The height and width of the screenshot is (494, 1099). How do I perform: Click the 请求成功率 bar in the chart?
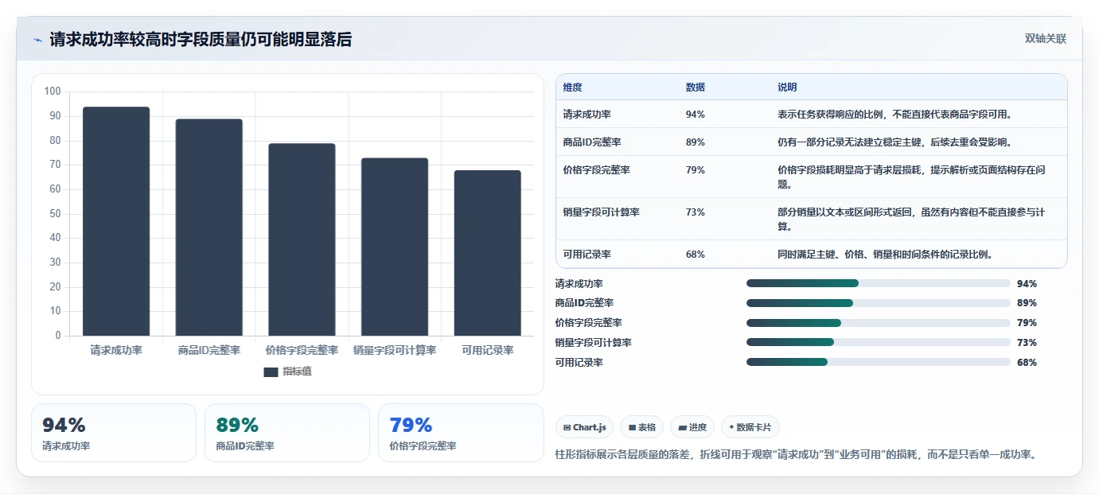(x=116, y=221)
